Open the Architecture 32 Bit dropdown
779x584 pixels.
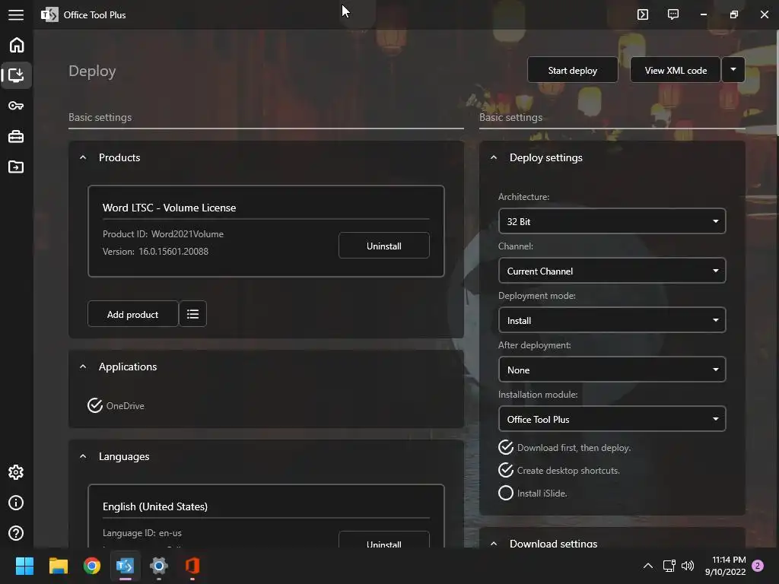click(x=612, y=221)
